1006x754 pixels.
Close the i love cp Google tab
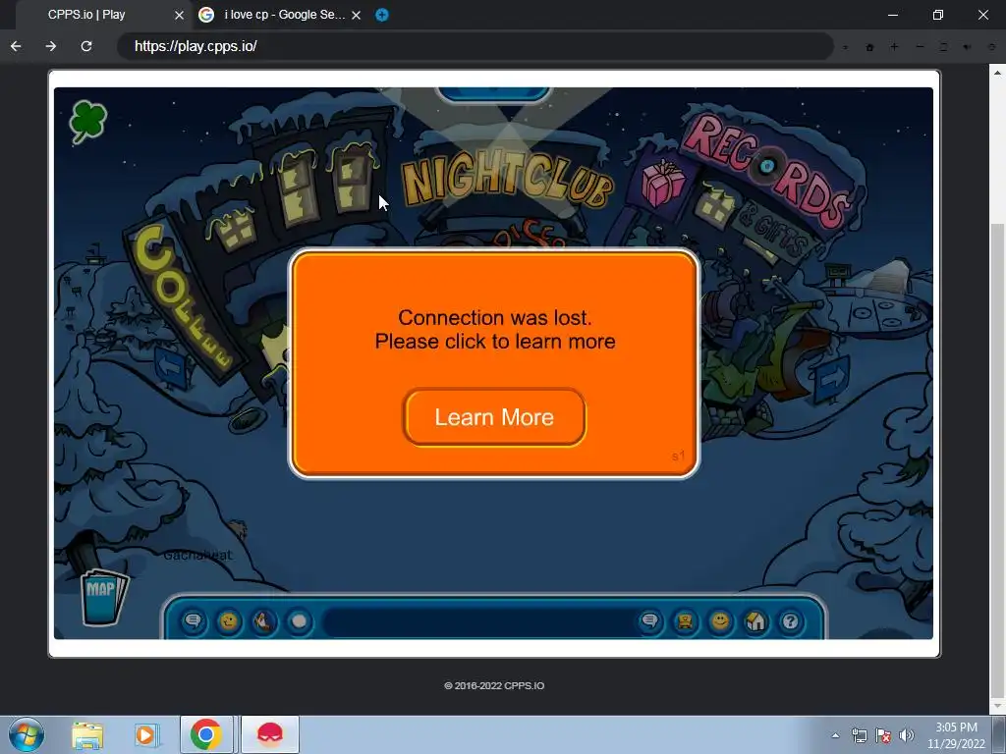coord(356,15)
